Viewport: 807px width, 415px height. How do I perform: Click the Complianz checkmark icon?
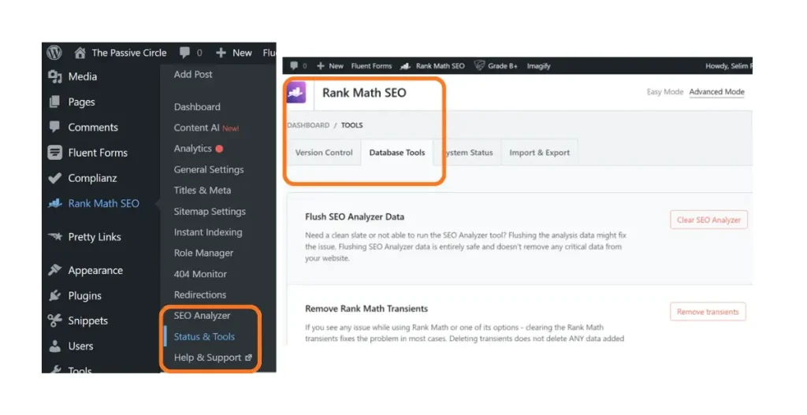pos(54,178)
